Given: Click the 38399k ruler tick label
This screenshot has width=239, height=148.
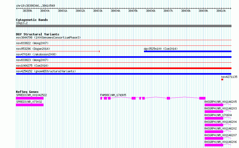Looking at the screenshot, I should pos(27,11).
